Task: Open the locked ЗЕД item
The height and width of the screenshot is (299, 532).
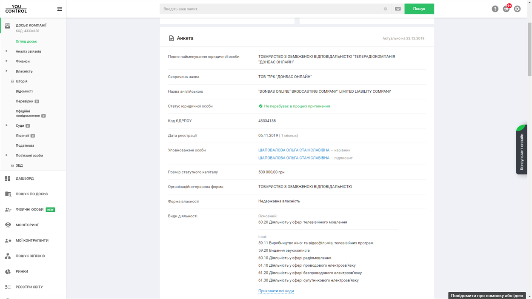Action: coord(19,165)
